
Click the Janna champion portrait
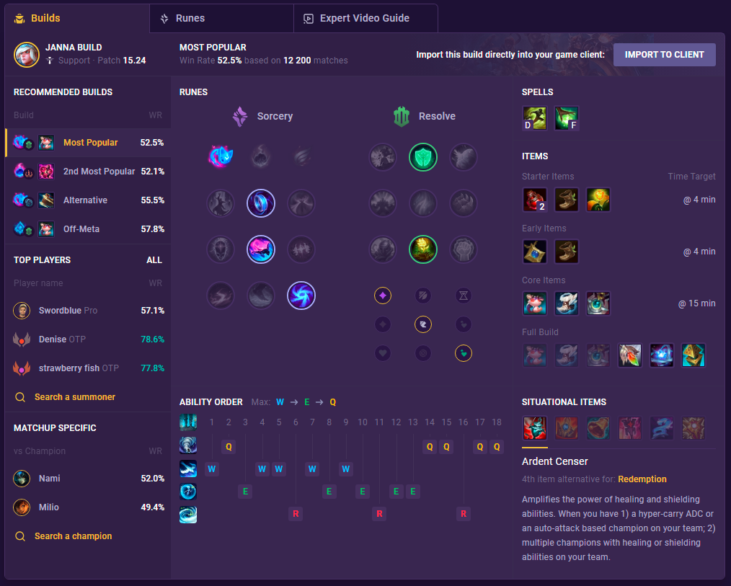pos(27,55)
